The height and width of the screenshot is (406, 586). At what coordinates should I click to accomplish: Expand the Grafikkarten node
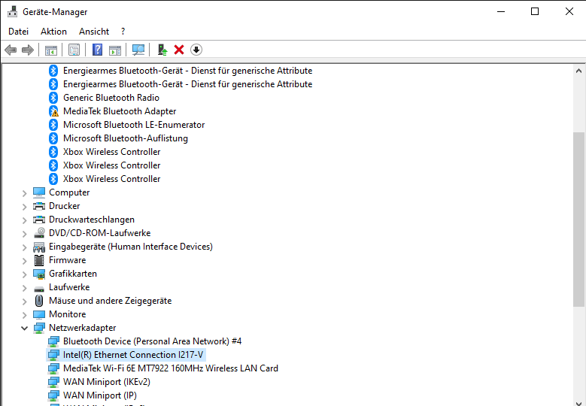click(x=24, y=274)
